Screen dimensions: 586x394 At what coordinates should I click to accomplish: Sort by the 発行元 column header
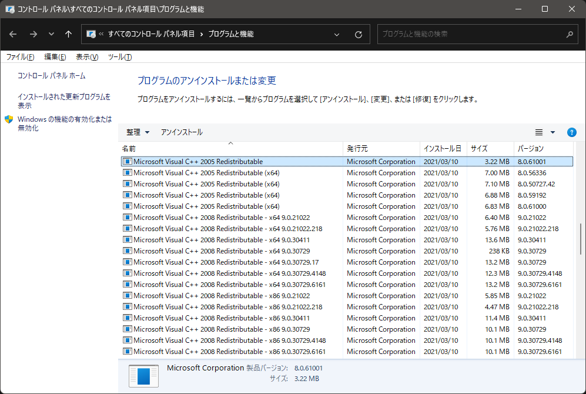point(381,148)
